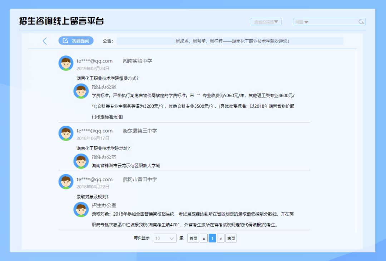Screen dimensions: 386x261
Task: Click 招生办公室 avatar in tuition fee reply
Action: pyautogui.click(x=81, y=91)
